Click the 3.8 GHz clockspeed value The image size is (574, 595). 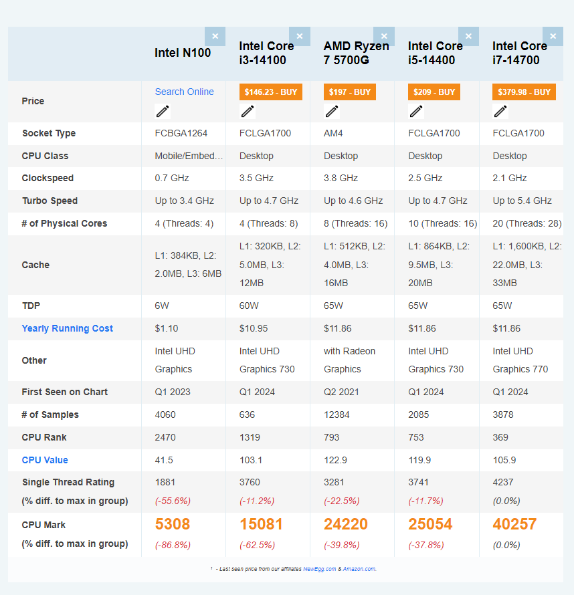pyautogui.click(x=341, y=178)
